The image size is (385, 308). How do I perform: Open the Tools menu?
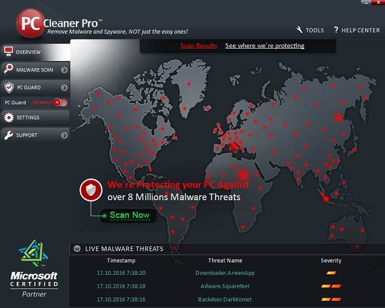pos(310,30)
